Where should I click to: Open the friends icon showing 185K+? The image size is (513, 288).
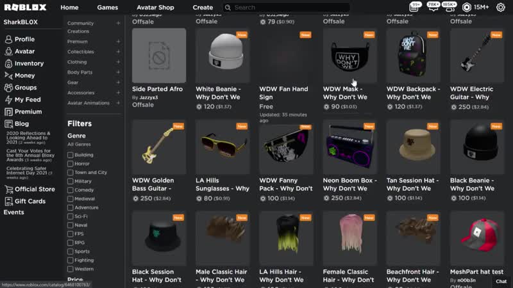[x=450, y=7]
